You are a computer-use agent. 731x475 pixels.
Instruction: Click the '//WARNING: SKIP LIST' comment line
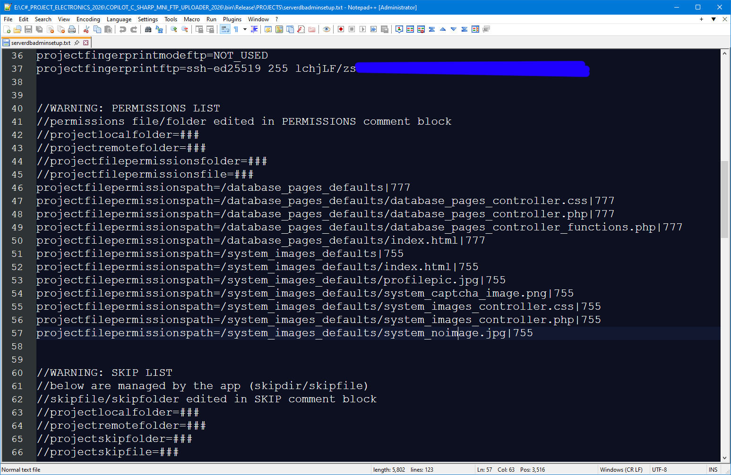pos(104,373)
